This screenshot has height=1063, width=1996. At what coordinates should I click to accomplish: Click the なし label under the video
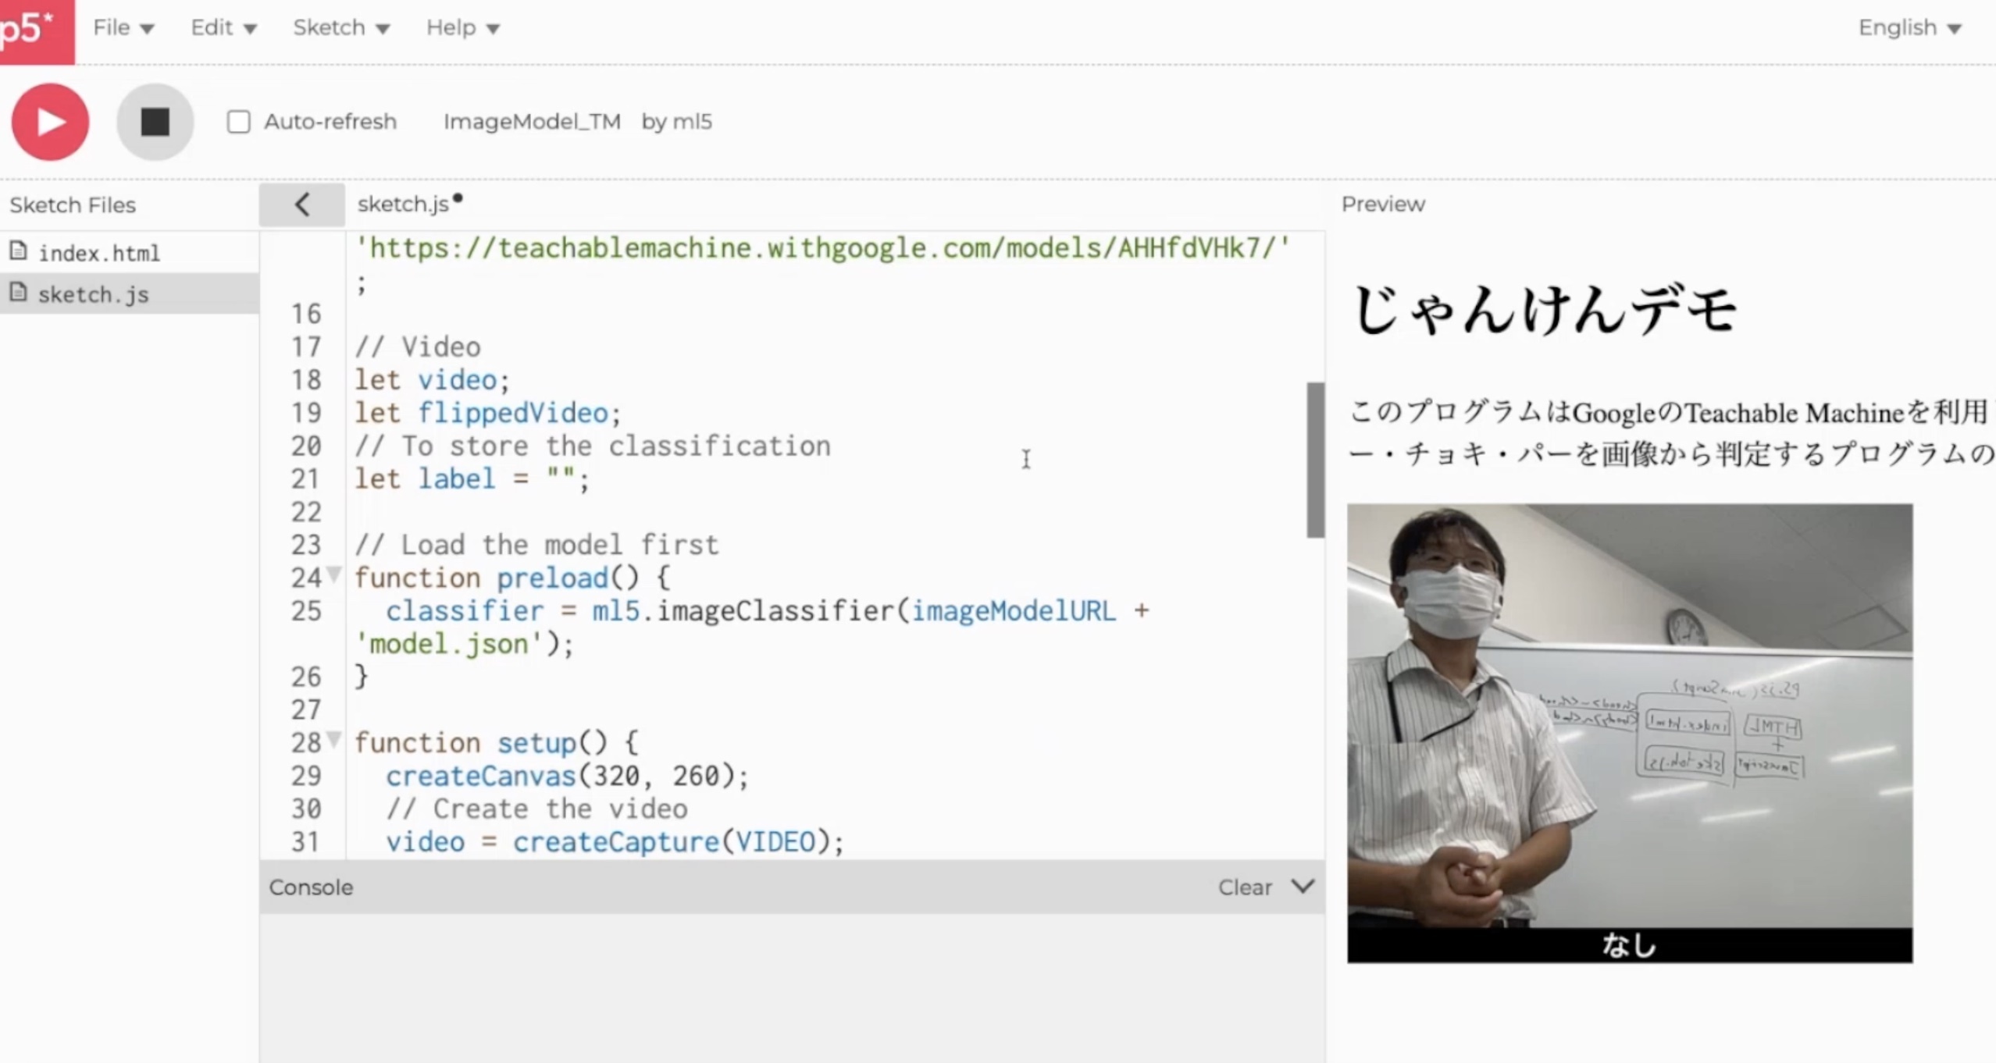(1630, 945)
